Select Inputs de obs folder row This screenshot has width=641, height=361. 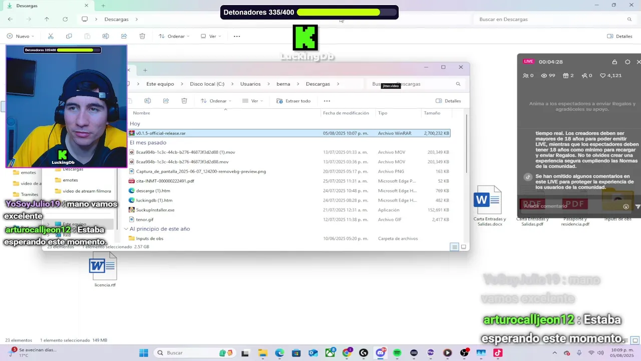(289, 239)
